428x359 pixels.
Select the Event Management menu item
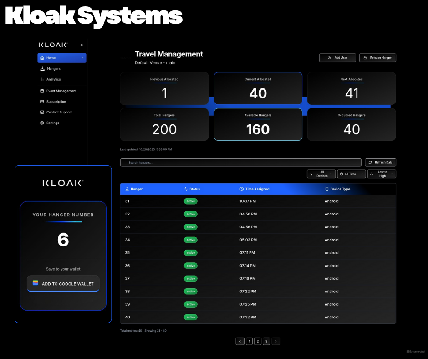pos(61,91)
